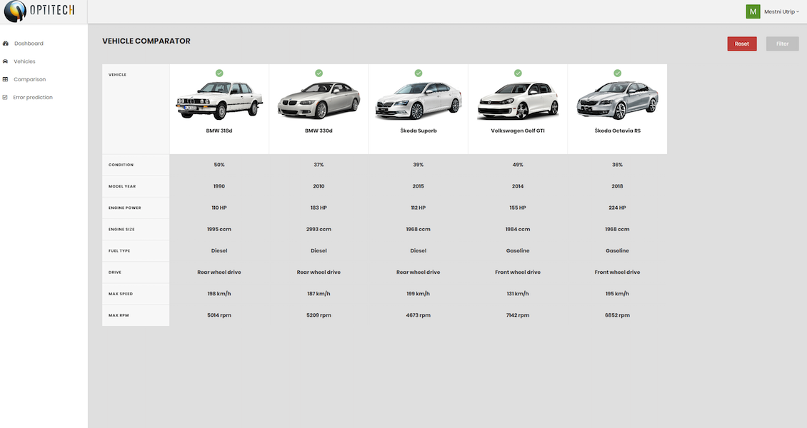Click the red Reset button
The image size is (807, 428).
741,44
